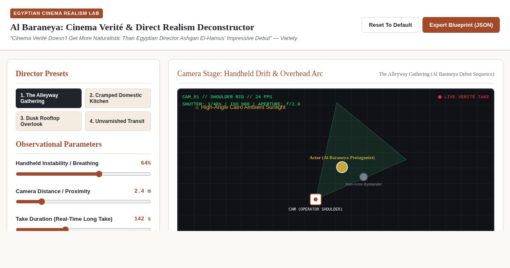This screenshot has height=268, width=510.
Task: Click the Variety quote subtitle
Action: coord(154,38)
